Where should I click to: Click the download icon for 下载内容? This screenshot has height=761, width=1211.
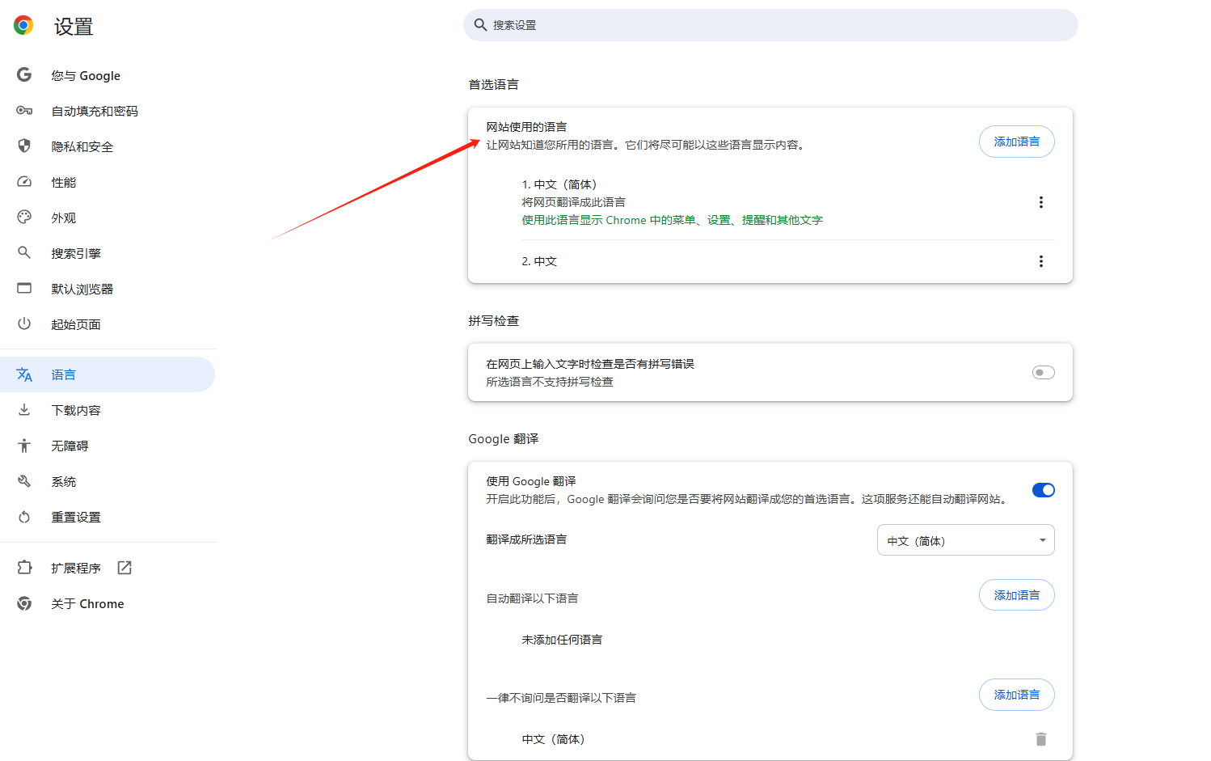[24, 410]
